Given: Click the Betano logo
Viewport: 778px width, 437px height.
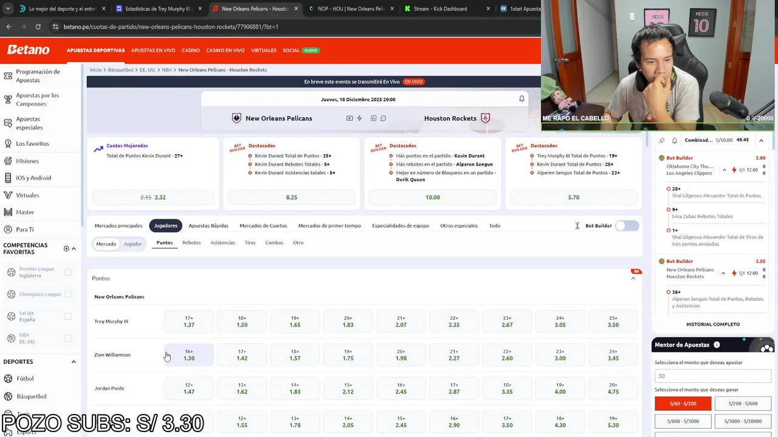Looking at the screenshot, I should pyautogui.click(x=29, y=50).
